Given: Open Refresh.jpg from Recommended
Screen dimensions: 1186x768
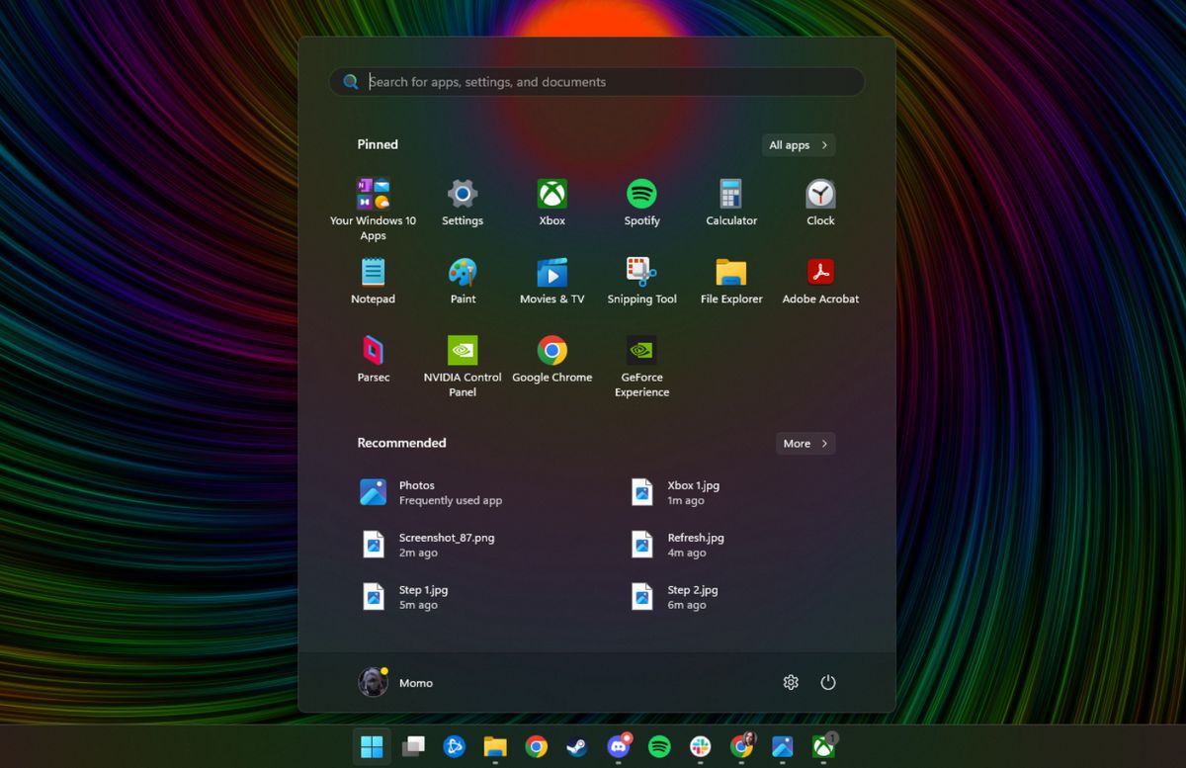Looking at the screenshot, I should pyautogui.click(x=694, y=545).
